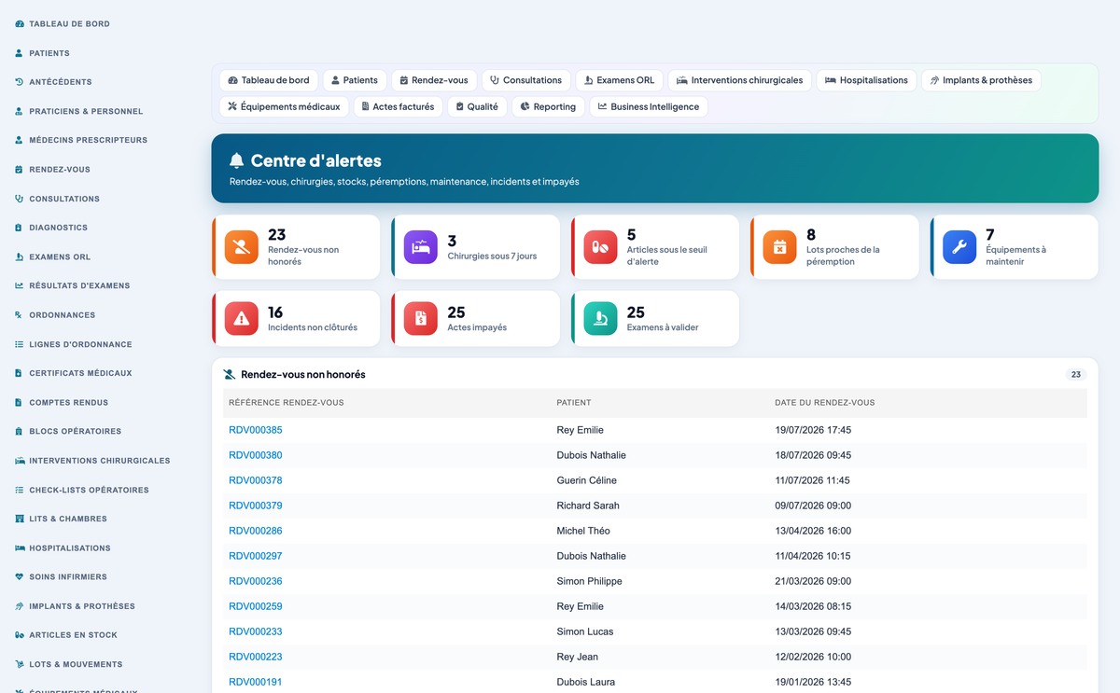Screen dimensions: 1120x693
Task: Click the Antécédents history icon in sidebar
Action: click(20, 82)
